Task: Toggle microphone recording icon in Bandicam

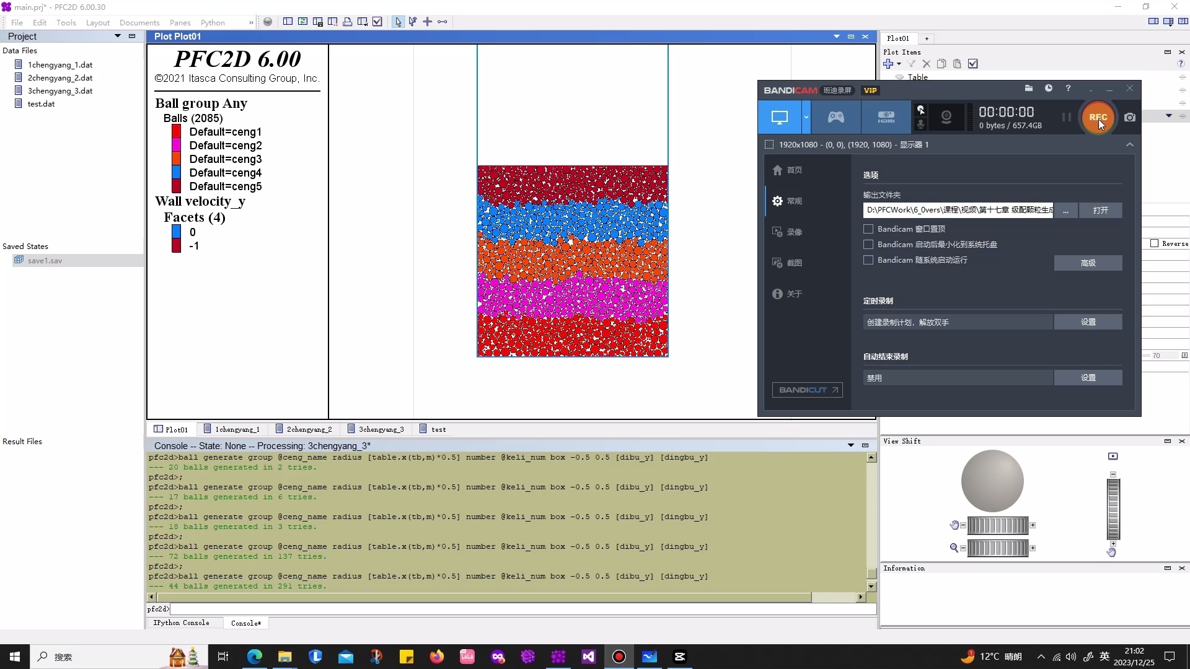Action: coord(921,125)
